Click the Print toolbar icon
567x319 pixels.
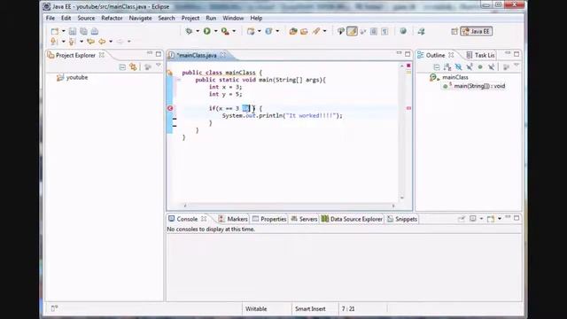pos(95,32)
